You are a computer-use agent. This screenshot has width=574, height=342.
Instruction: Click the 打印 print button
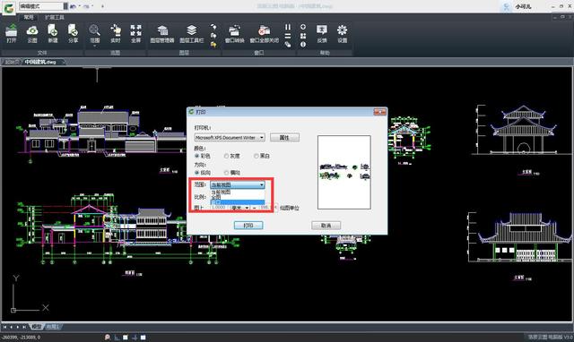248,226
